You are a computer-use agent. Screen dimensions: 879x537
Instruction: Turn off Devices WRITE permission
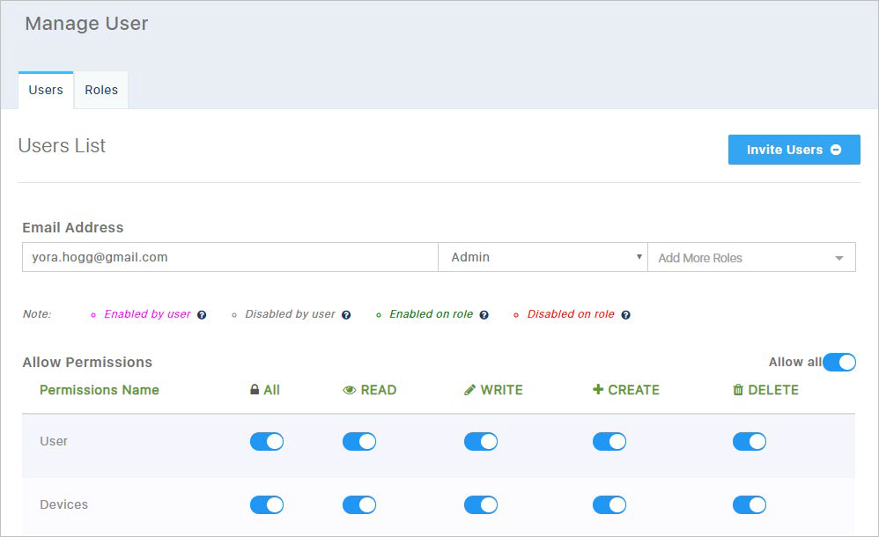click(481, 505)
